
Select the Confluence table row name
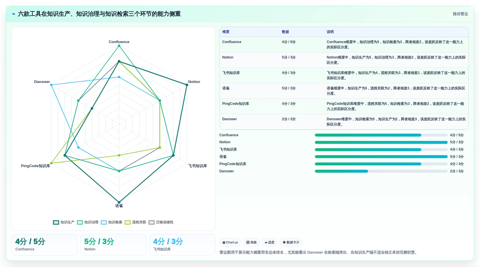click(232, 42)
